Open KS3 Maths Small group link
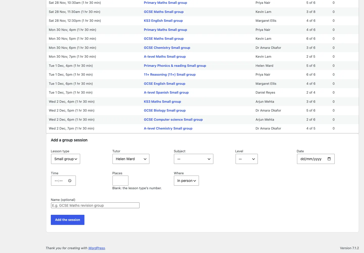Screen dimensions: 364x253 click(163, 102)
